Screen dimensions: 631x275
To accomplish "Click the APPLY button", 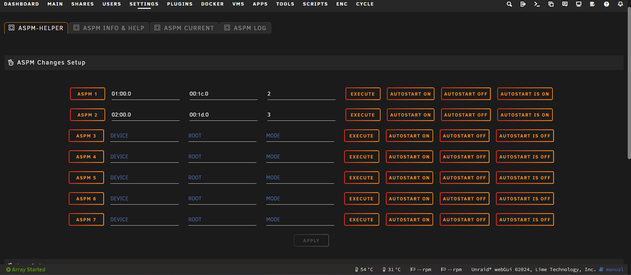I will point(311,240).
